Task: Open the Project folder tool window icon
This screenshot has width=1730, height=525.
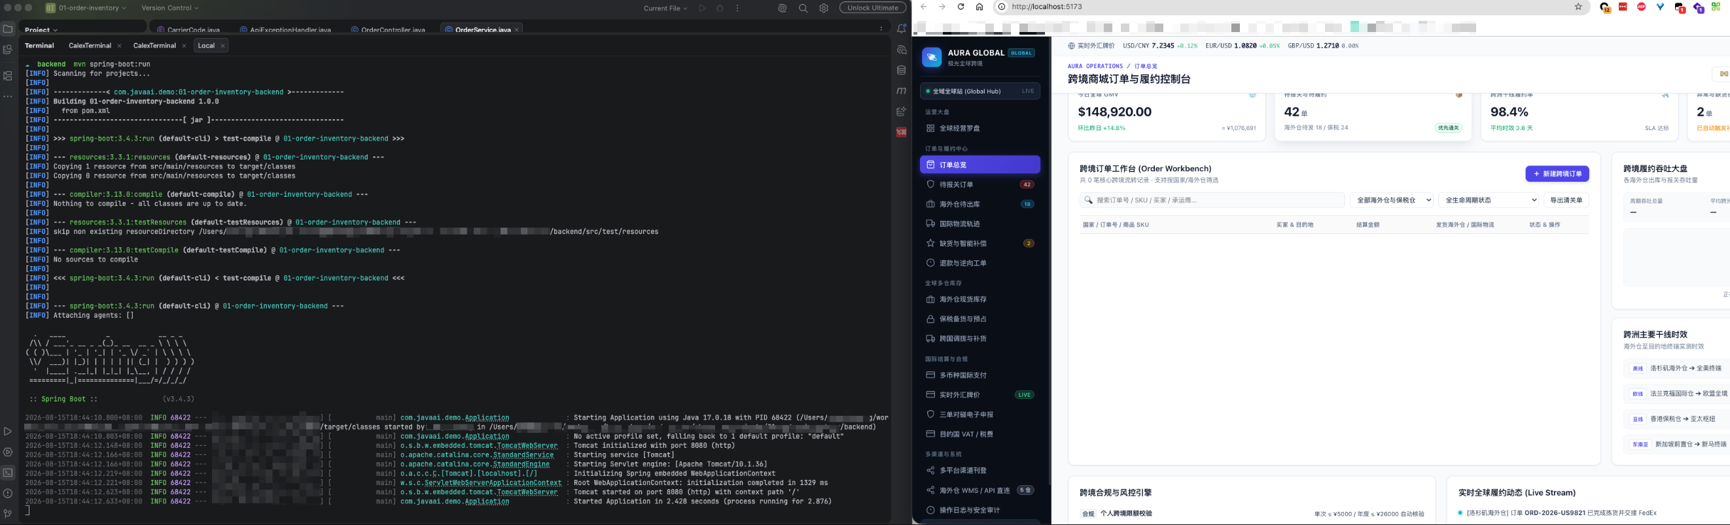Action: (8, 29)
